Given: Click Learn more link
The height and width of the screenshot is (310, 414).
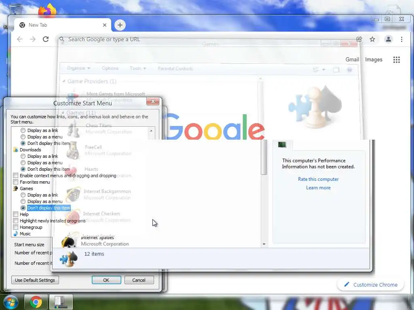Looking at the screenshot, I should pyautogui.click(x=318, y=188).
